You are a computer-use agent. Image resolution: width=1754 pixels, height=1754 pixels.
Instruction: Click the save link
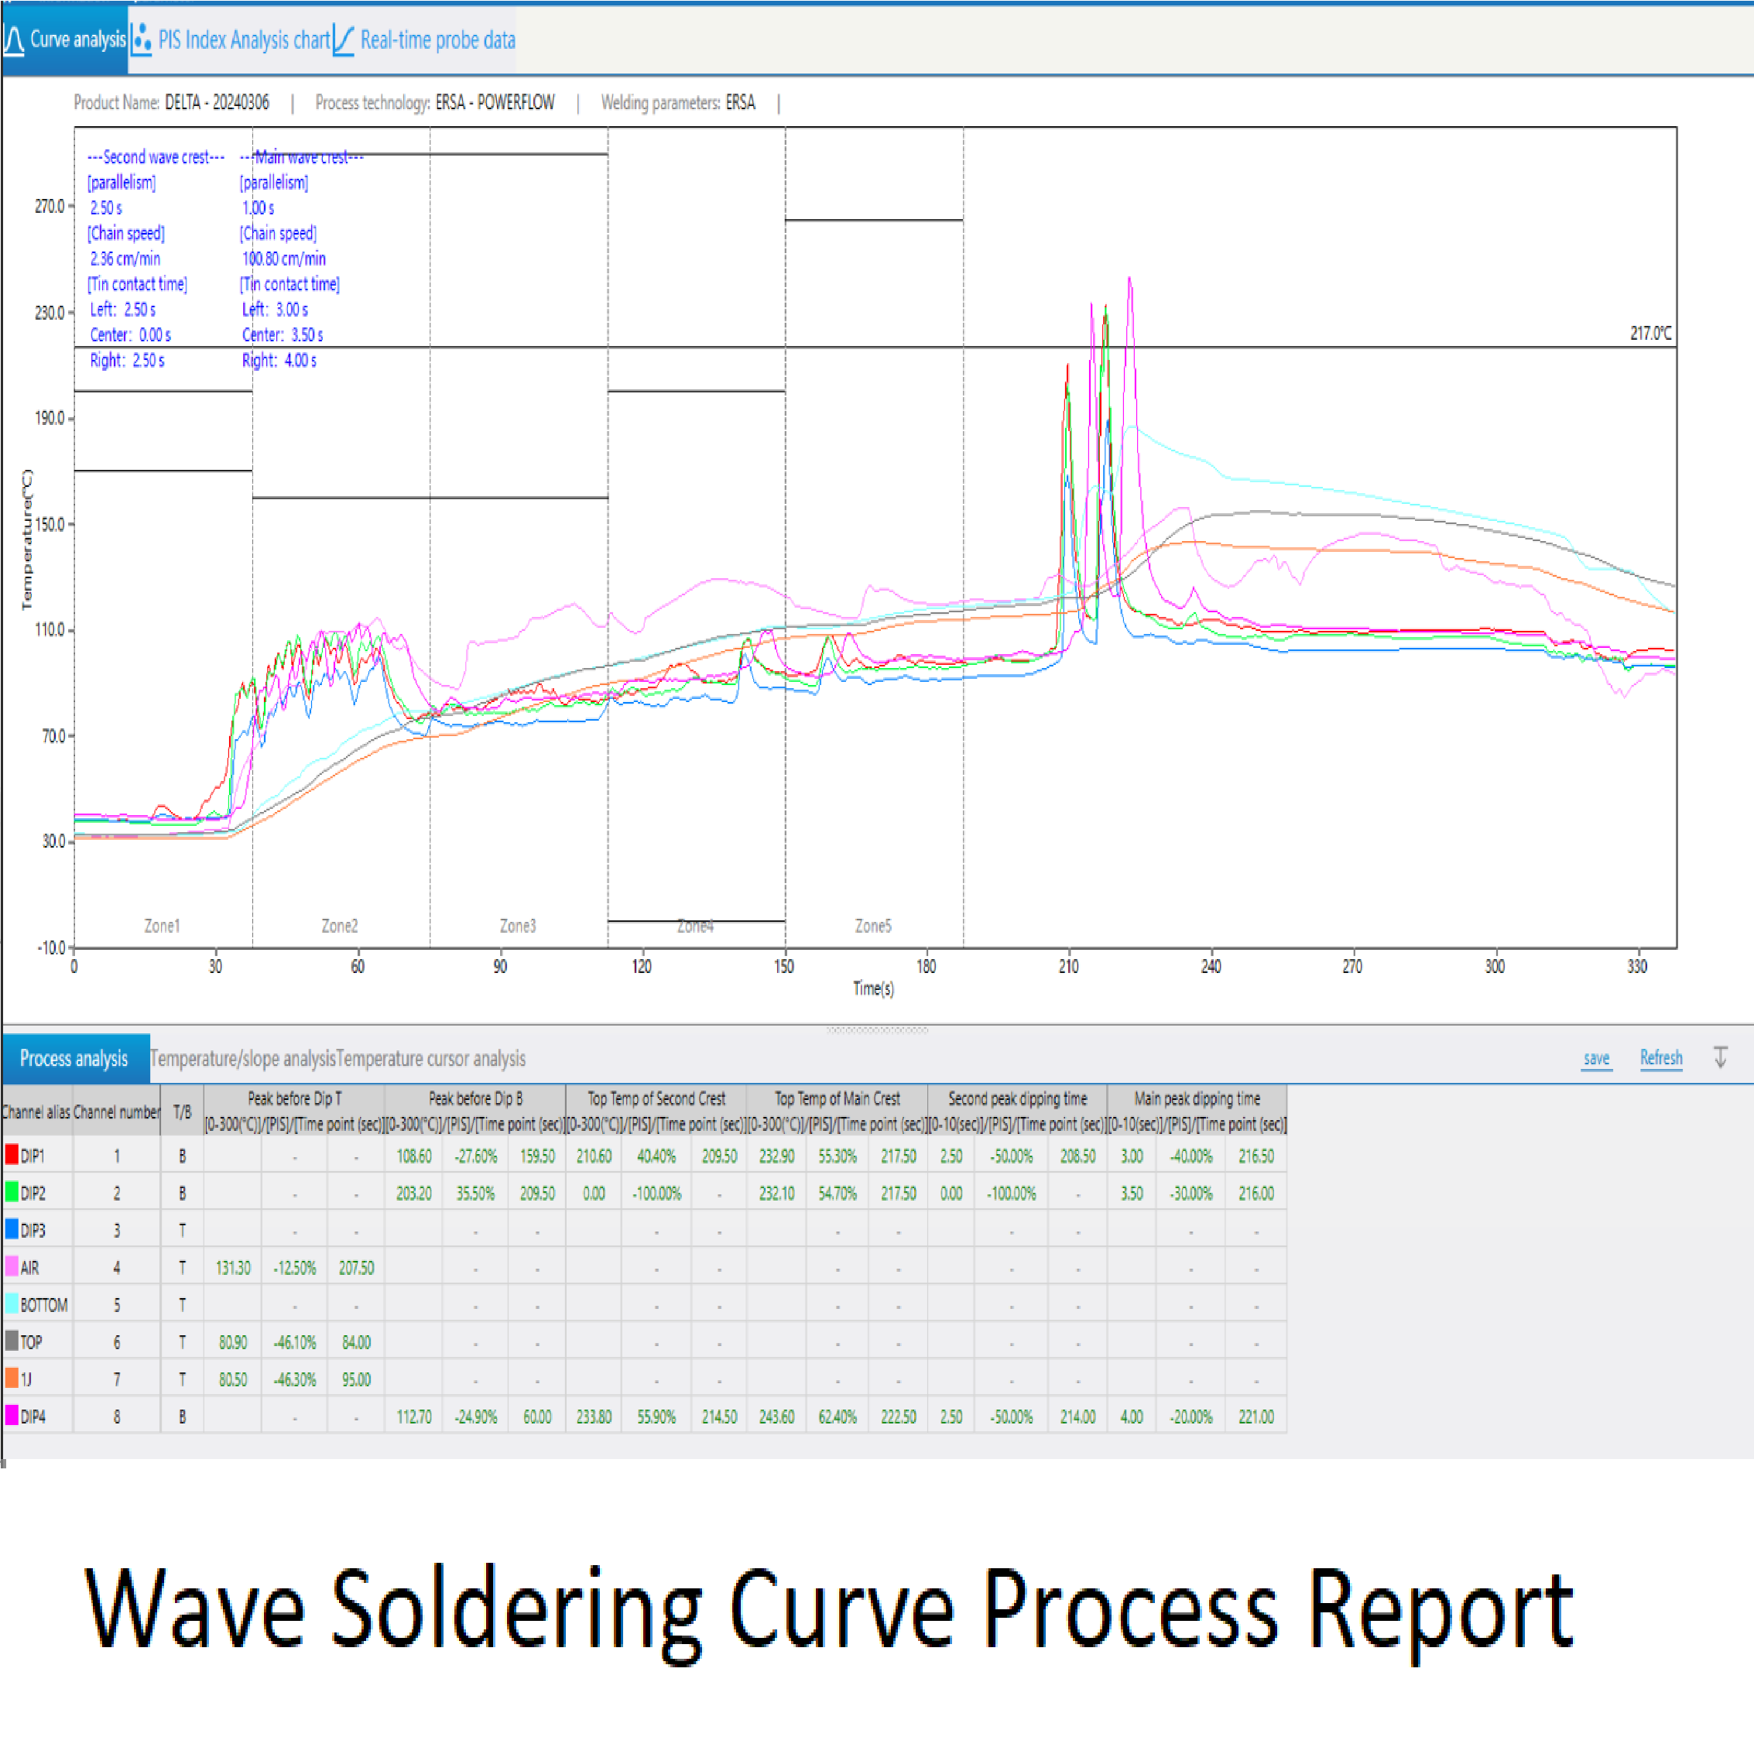click(1596, 1057)
